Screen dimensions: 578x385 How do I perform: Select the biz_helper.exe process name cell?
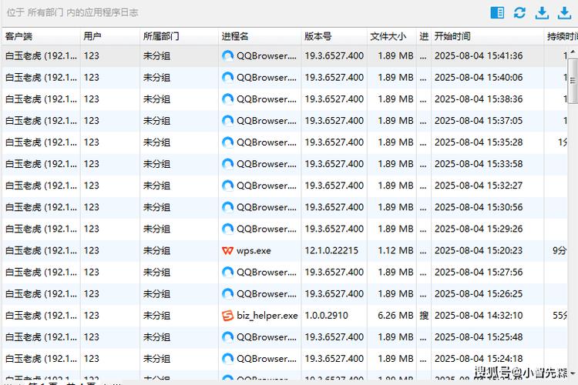tap(260, 316)
